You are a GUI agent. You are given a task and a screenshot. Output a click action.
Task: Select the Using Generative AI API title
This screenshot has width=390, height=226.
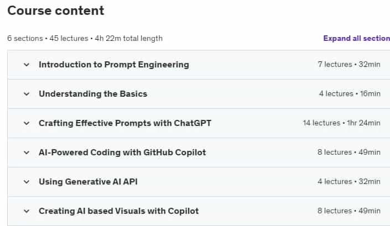tap(88, 182)
